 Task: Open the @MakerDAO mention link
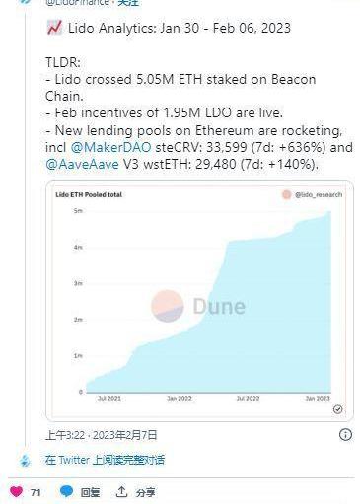point(111,147)
